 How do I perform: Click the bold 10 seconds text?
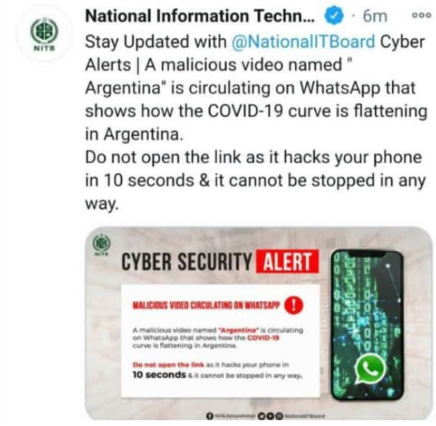click(159, 375)
